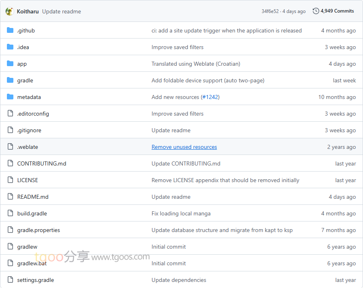Open the .idea folder
Viewport: 363px width, 288px height.
click(23, 47)
